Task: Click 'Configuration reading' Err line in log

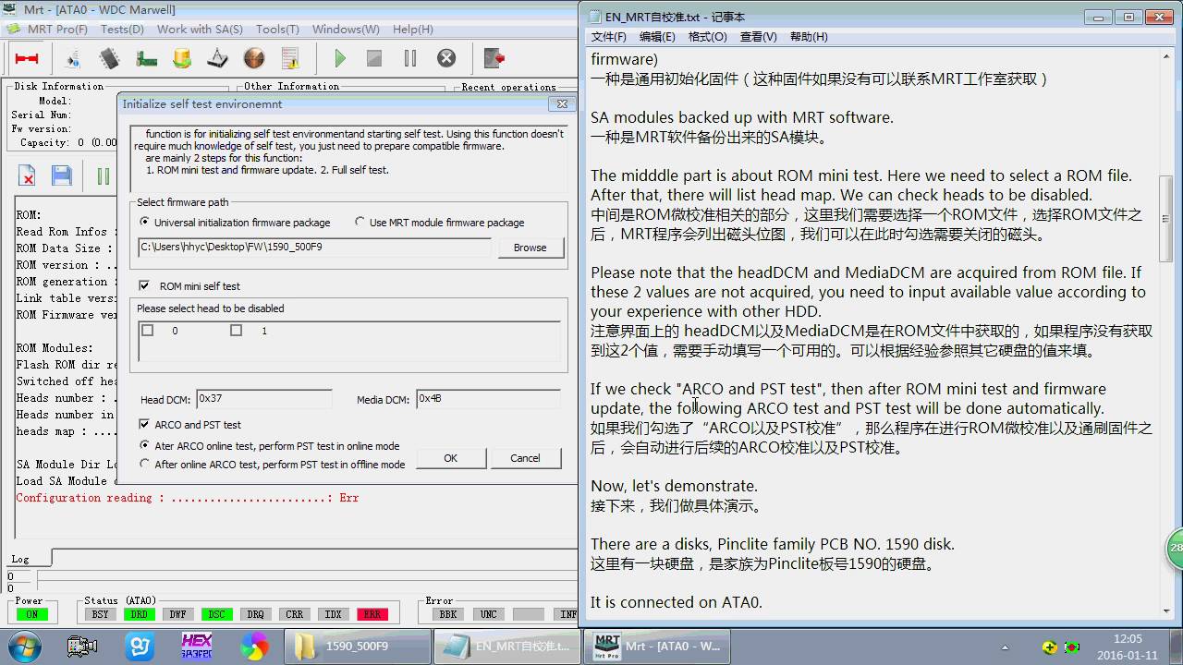Action: coord(188,498)
